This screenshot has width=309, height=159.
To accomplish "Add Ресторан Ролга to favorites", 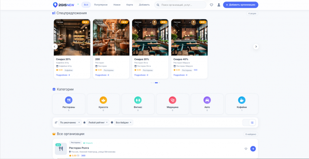I will 246,149.
